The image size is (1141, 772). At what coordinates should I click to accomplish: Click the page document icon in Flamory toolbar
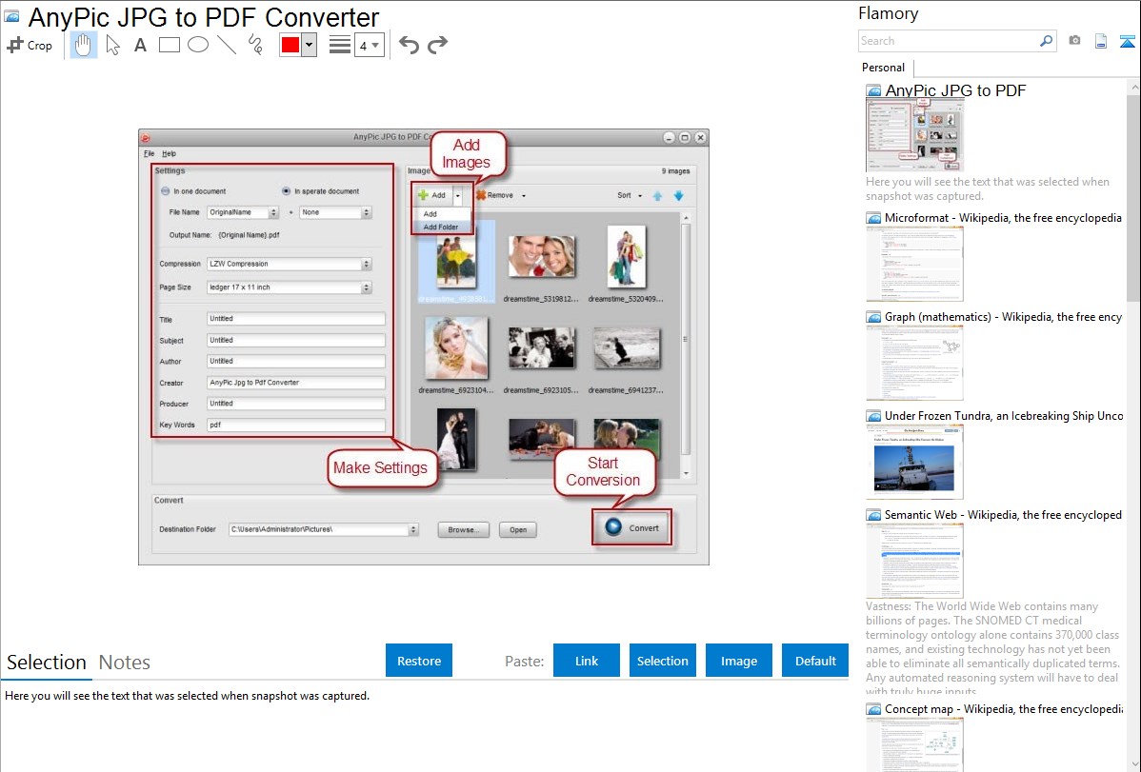(1101, 41)
